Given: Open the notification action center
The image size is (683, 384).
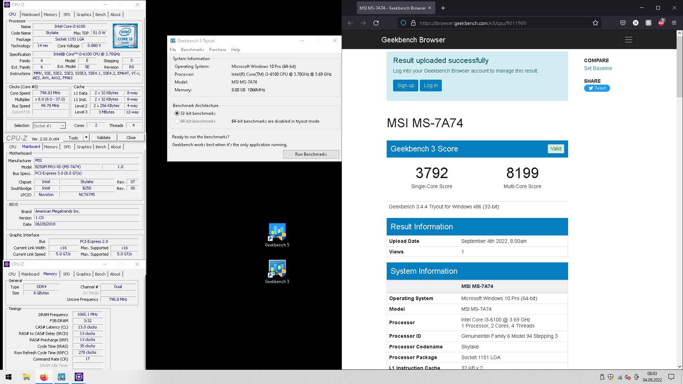Looking at the screenshot, I should [671, 377].
